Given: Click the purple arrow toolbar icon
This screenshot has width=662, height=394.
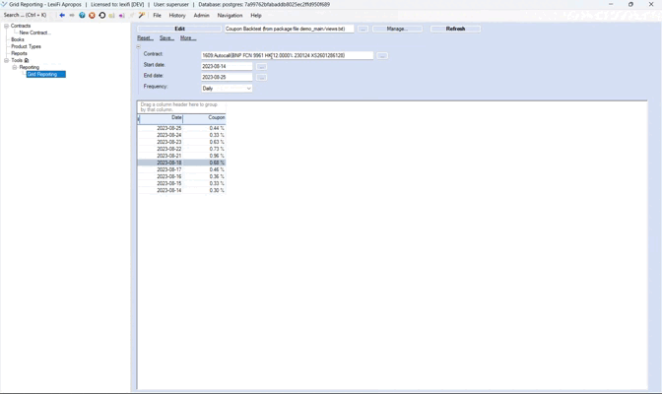Looking at the screenshot, I should [x=121, y=15].
